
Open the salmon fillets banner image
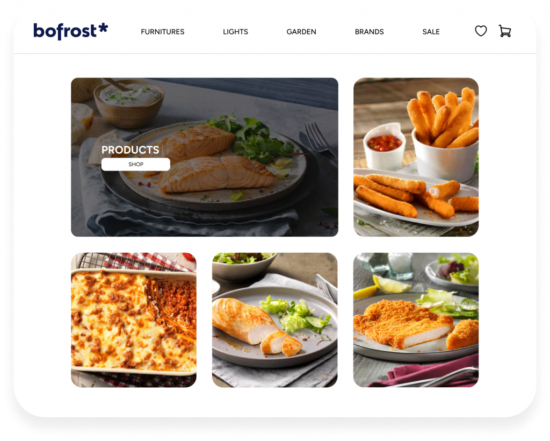tap(205, 157)
